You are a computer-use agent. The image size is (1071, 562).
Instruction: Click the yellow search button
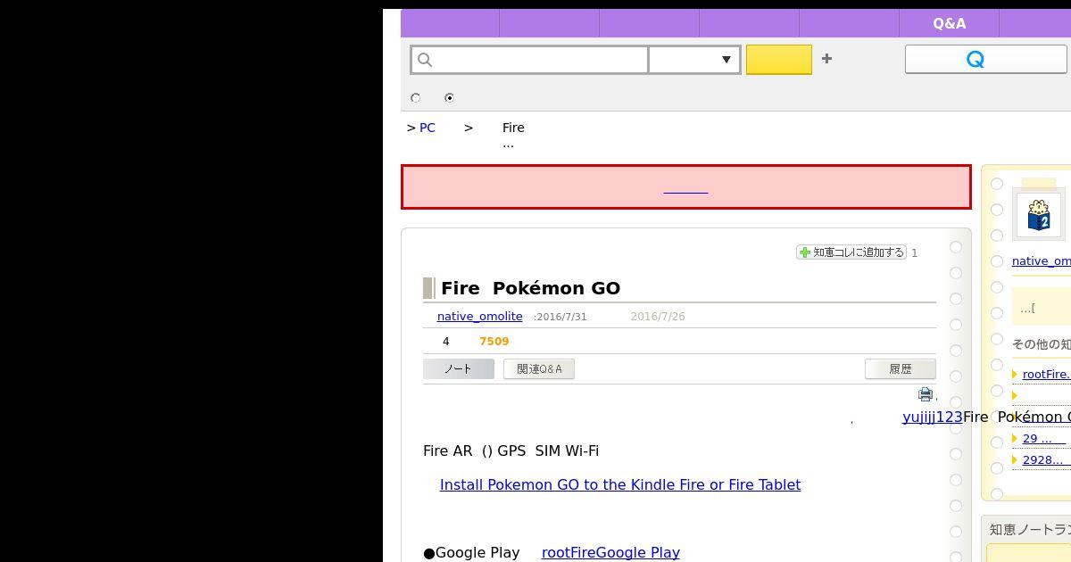coord(779,60)
